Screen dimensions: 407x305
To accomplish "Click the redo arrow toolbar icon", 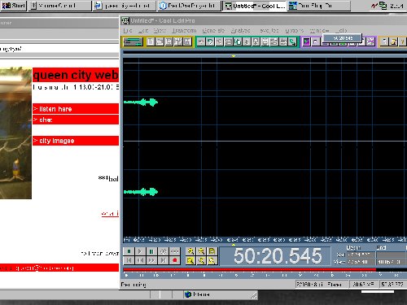I will [x=210, y=41].
